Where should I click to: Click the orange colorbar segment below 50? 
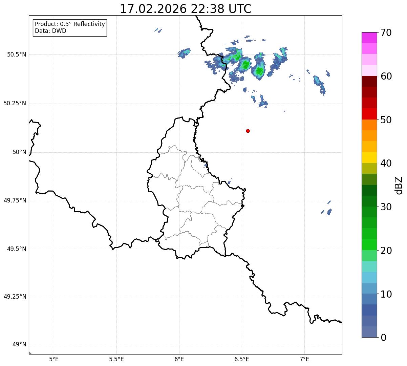pyautogui.click(x=369, y=125)
